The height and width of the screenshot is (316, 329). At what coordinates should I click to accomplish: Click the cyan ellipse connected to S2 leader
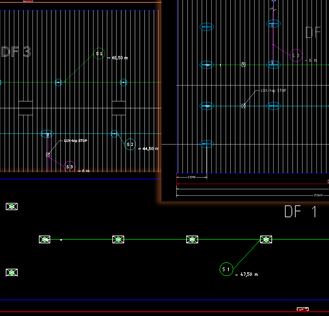tap(114, 134)
